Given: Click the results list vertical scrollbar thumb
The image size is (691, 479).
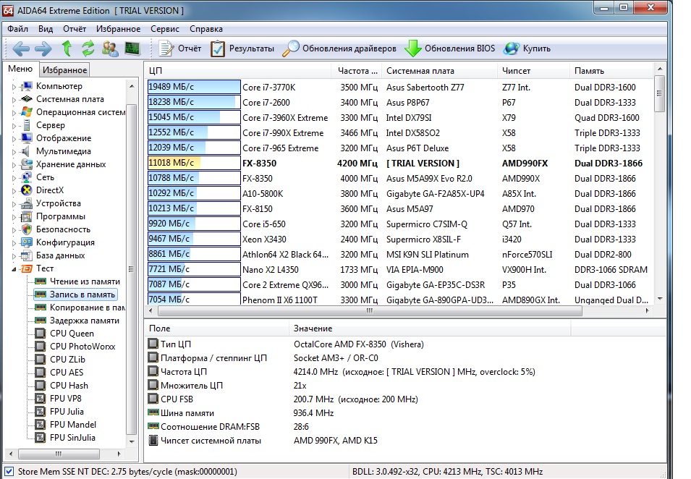Looking at the screenshot, I should tap(659, 93).
